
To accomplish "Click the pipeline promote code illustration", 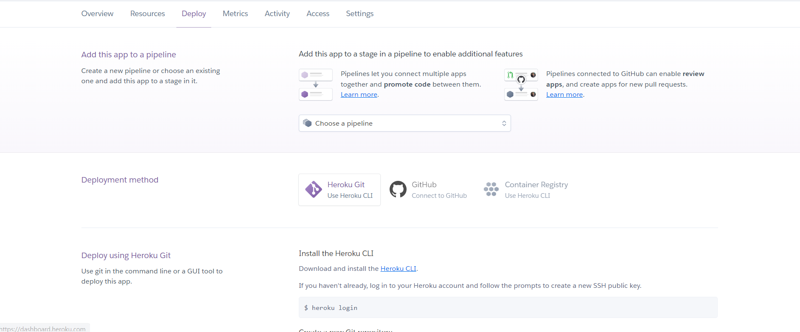I will 315,84.
